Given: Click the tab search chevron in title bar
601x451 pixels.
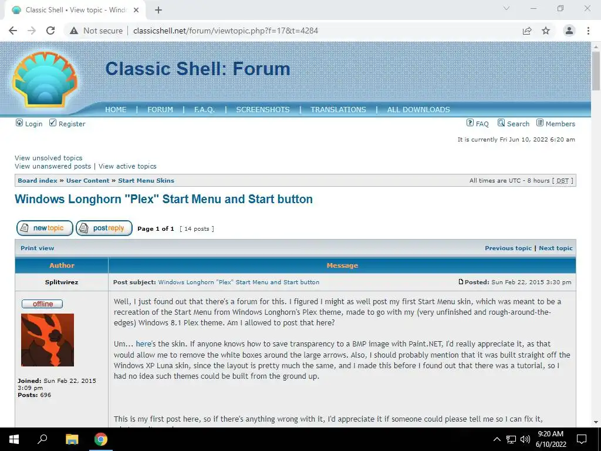Looking at the screenshot, I should [507, 8].
